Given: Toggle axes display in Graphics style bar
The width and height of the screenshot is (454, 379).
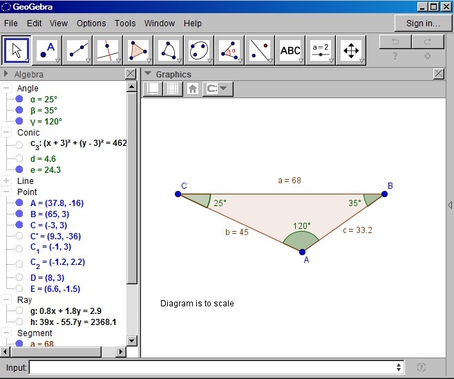Looking at the screenshot, I should click(x=153, y=89).
